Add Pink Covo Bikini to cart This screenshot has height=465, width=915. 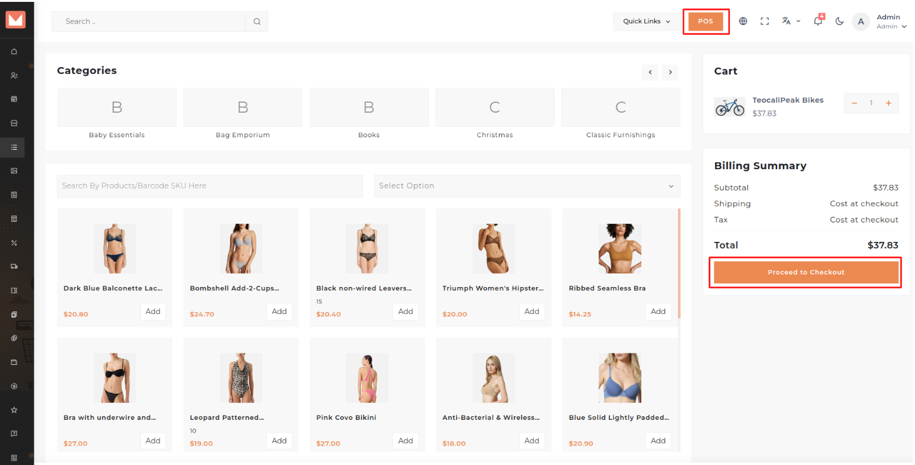point(405,441)
